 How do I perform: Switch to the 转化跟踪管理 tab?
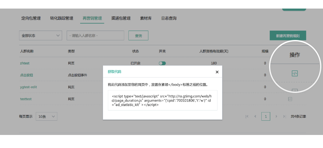[62, 18]
